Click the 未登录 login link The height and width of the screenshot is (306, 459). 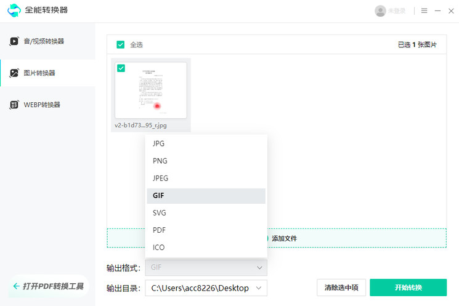point(397,10)
